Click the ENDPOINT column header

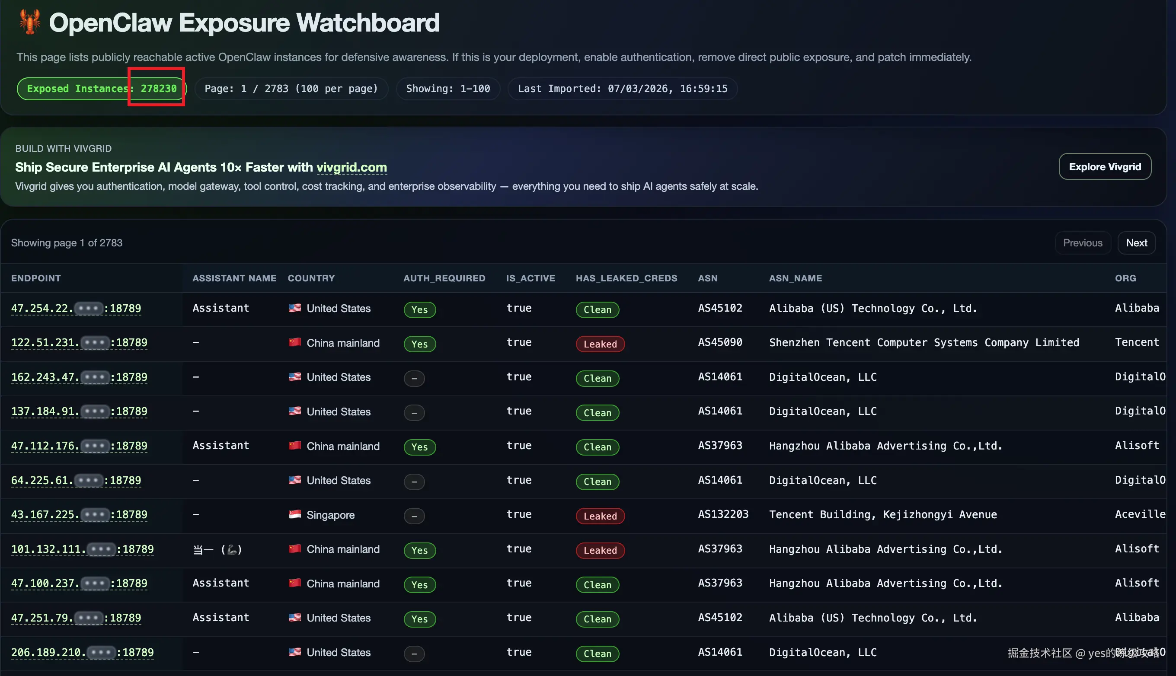pyautogui.click(x=36, y=278)
